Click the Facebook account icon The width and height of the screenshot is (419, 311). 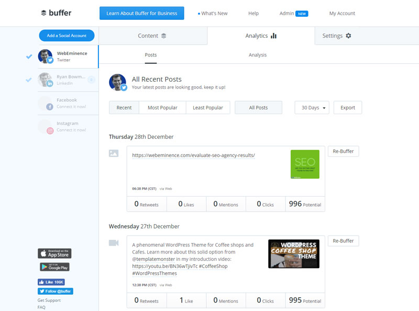tap(49, 107)
